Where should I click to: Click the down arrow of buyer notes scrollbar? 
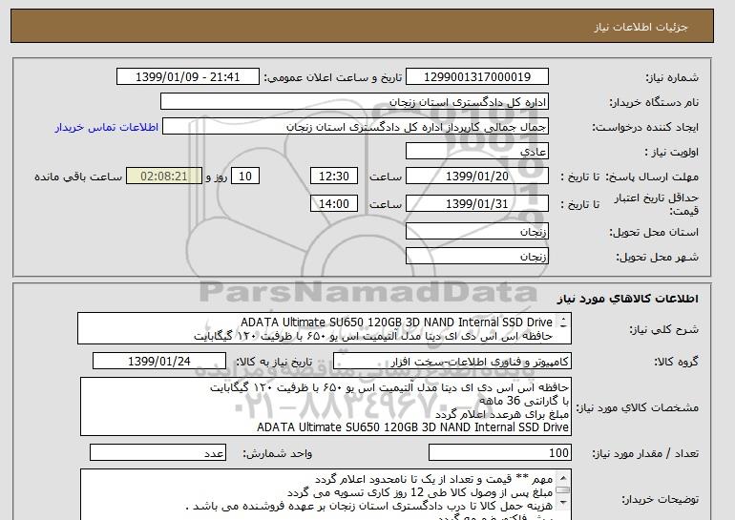563,503
